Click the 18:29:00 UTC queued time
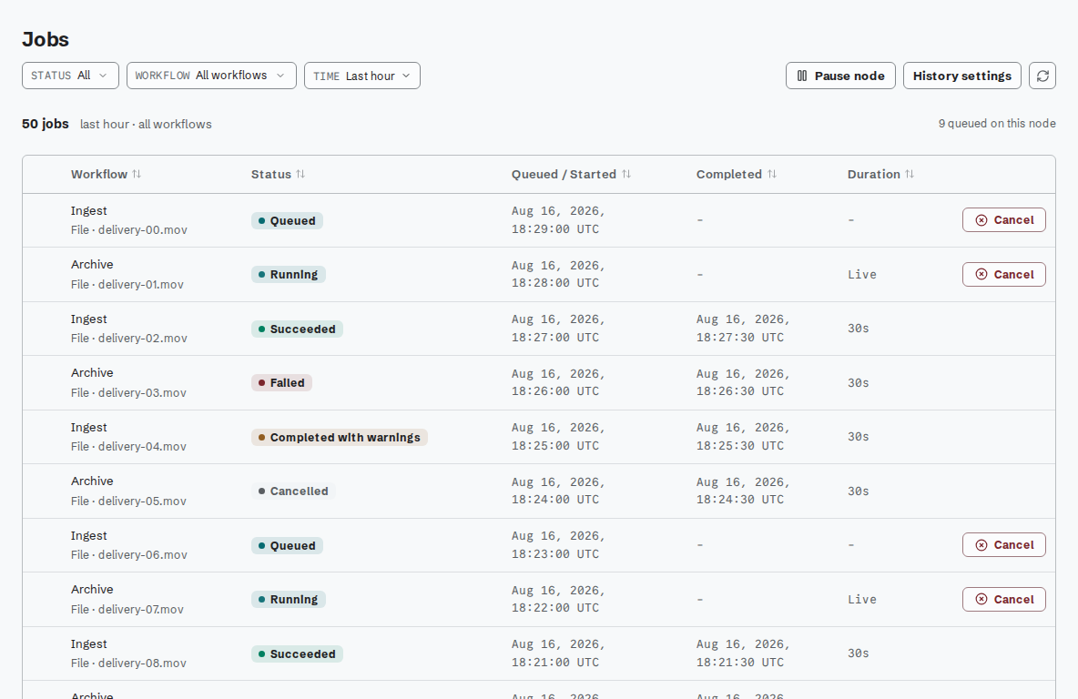The image size is (1078, 699). [x=554, y=228]
